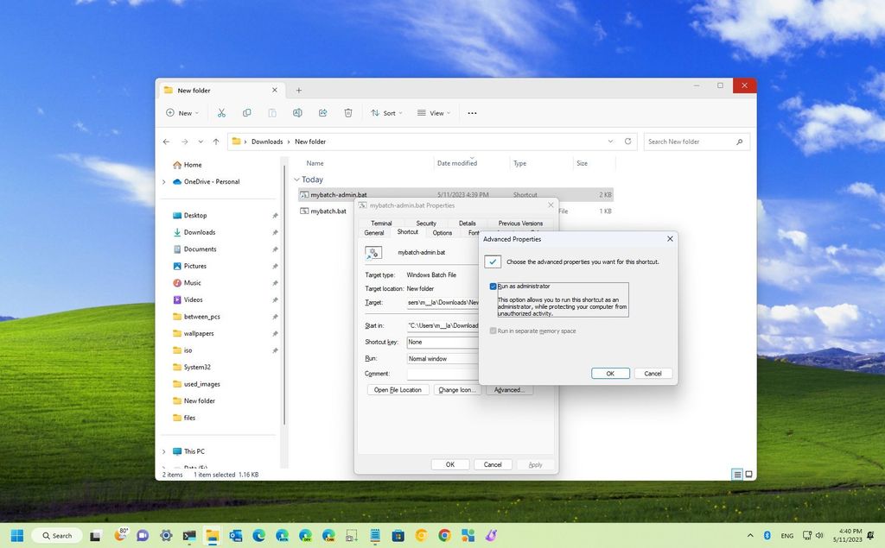Viewport: 885px width, 548px height.
Task: Open the View dropdown
Action: coord(435,112)
